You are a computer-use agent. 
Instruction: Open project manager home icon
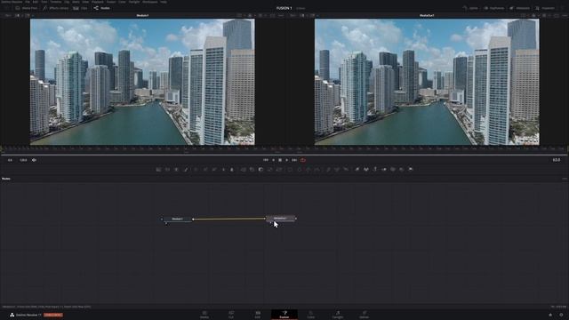[x=550, y=315]
